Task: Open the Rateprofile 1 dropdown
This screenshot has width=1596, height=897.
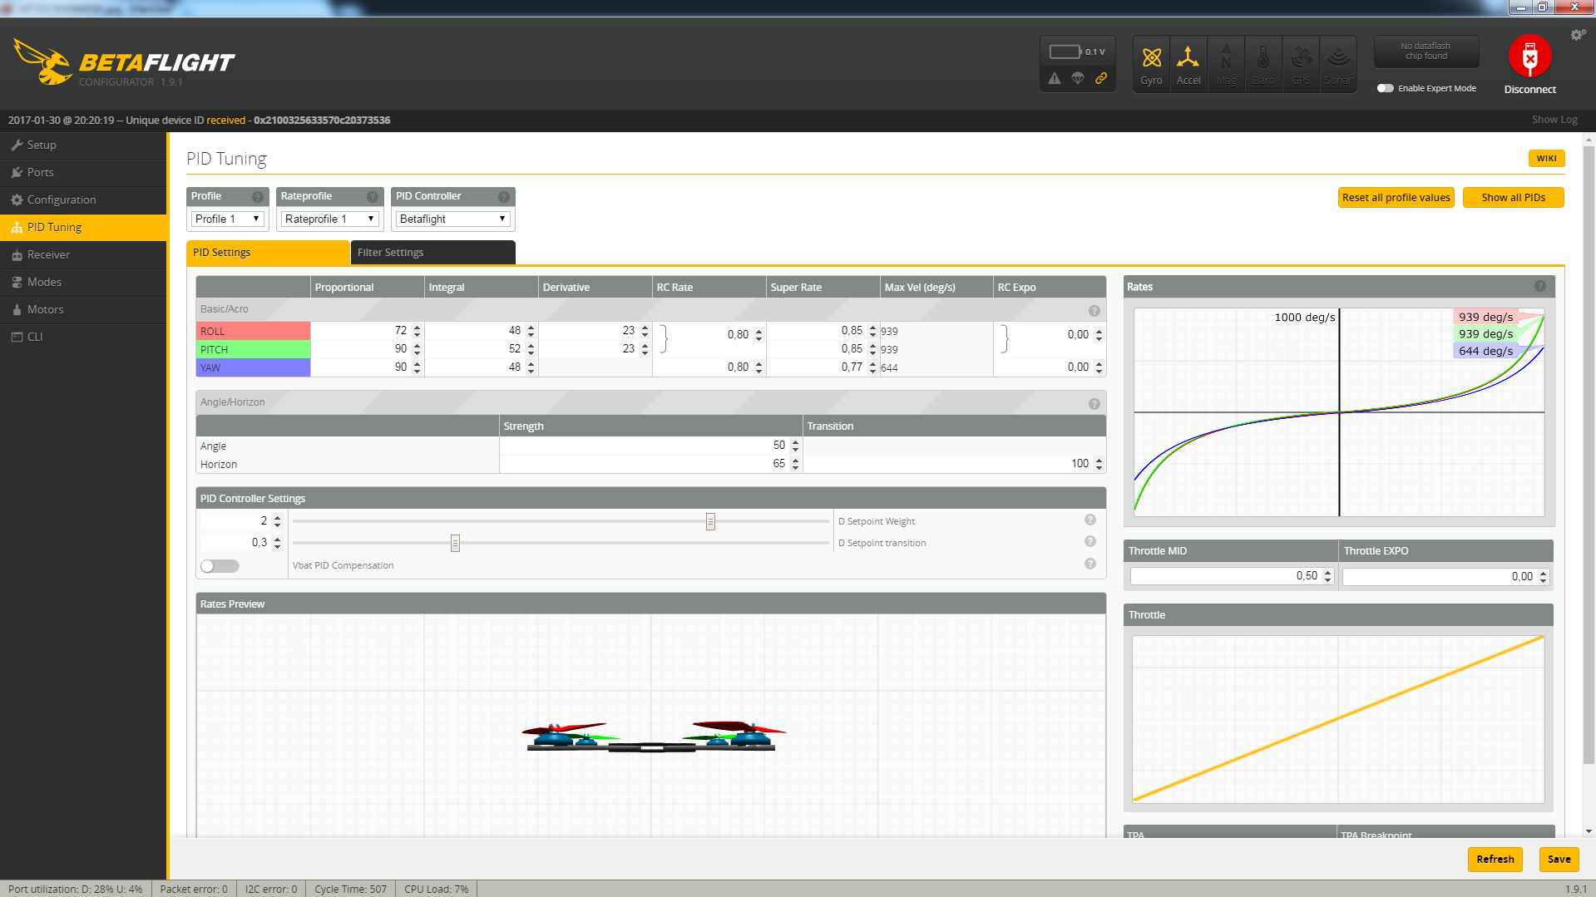Action: (329, 219)
